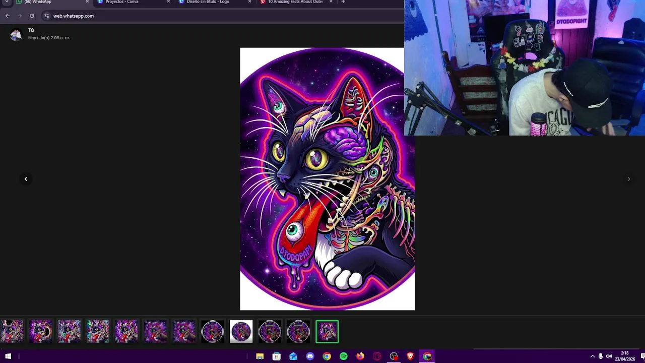
Task: Open site information icon beside web.whatsapp.com
Action: click(46, 16)
